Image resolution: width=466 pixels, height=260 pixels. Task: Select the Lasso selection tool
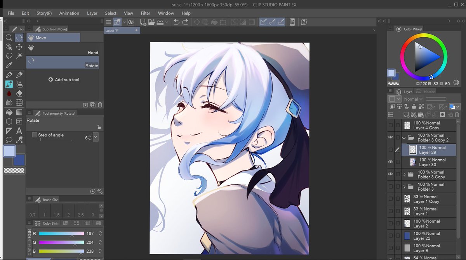(x=9, y=56)
